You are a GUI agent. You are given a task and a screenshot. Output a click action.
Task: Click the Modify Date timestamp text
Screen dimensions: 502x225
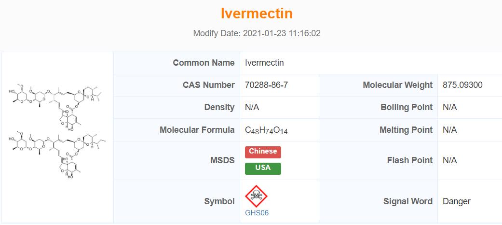click(257, 33)
